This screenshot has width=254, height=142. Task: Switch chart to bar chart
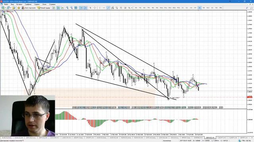(x=54, y=8)
